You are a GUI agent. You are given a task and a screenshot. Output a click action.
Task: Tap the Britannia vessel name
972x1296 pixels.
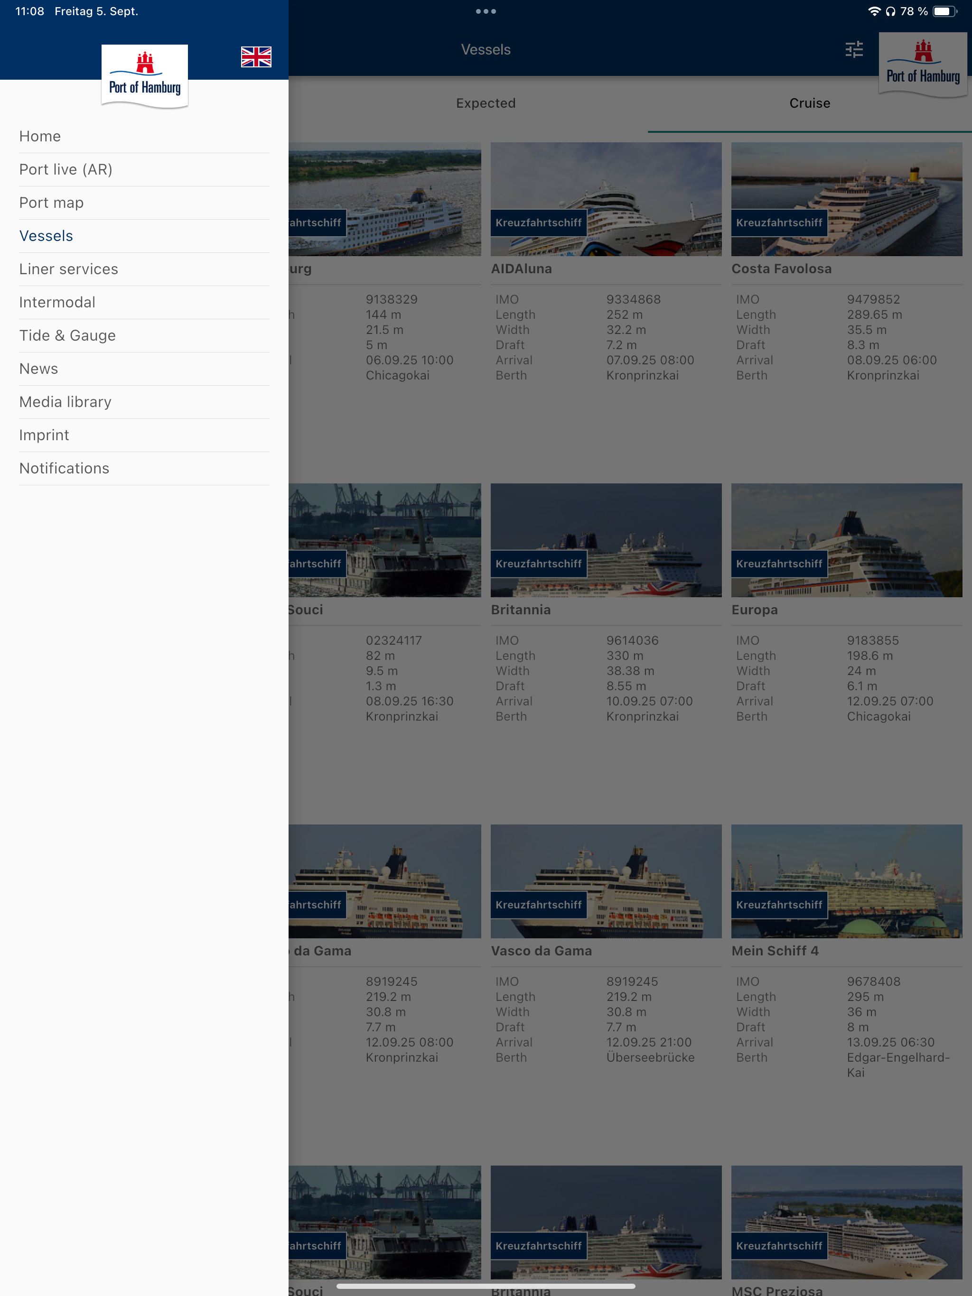[521, 610]
